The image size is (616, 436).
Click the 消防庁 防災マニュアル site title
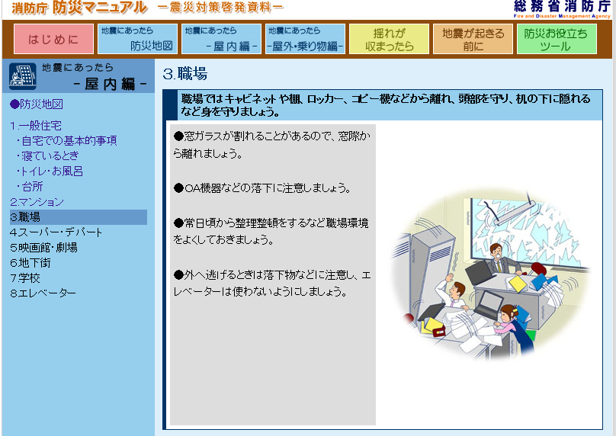click(x=79, y=8)
